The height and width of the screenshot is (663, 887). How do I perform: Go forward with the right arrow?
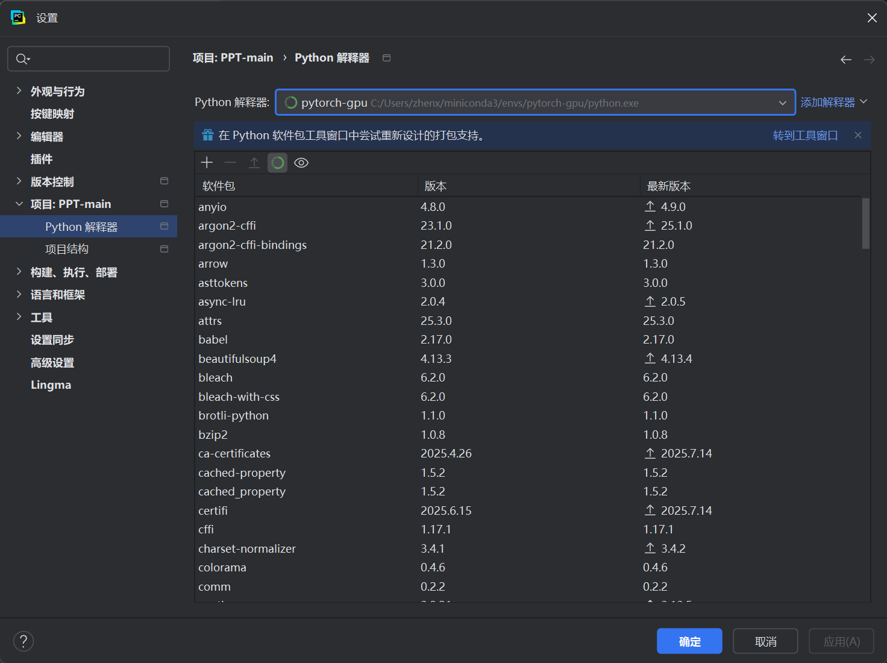click(x=869, y=59)
